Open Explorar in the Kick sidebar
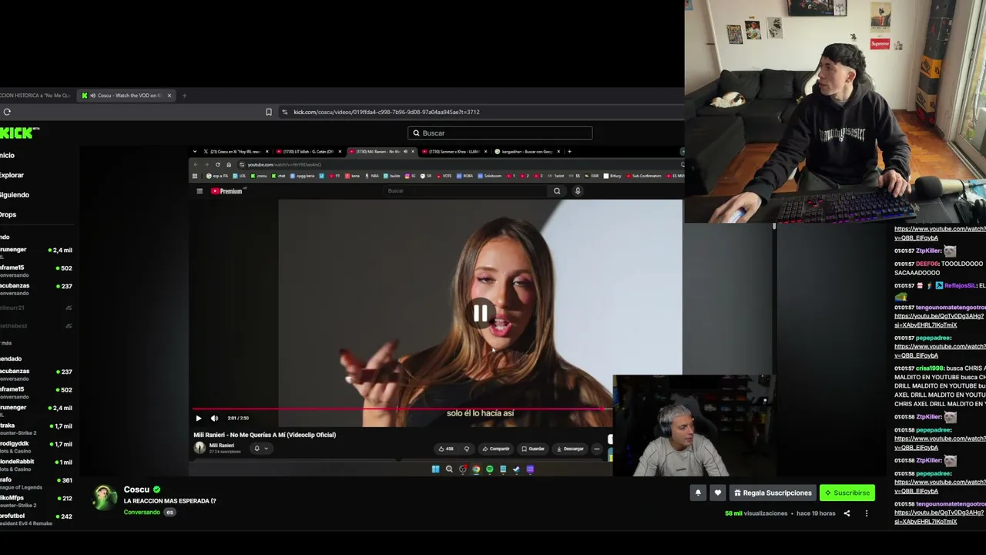This screenshot has width=986, height=555. coord(12,175)
